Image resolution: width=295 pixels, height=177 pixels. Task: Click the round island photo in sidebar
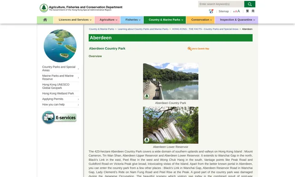pyautogui.click(x=60, y=46)
